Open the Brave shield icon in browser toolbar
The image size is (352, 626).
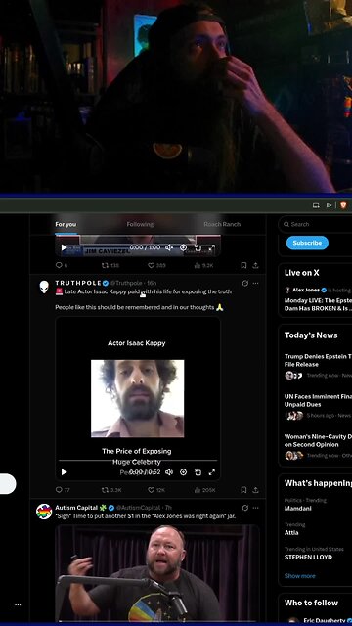pyautogui.click(x=343, y=205)
